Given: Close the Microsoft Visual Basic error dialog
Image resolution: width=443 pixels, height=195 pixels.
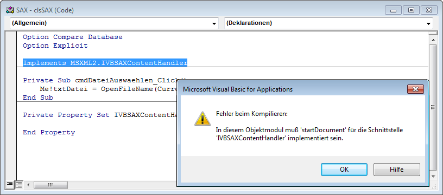Looking at the screenshot, I should (x=415, y=89).
